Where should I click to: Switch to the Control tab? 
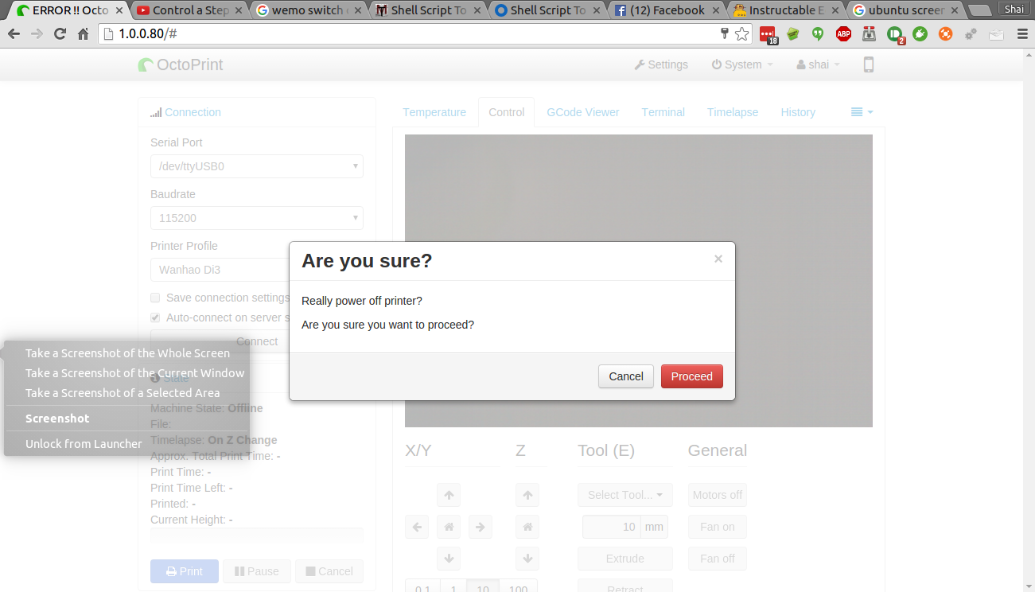(x=506, y=112)
